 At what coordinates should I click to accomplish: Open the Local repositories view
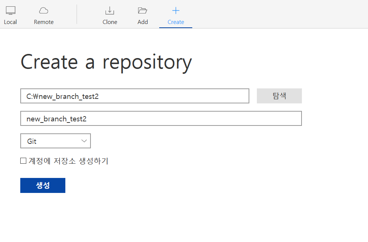tap(11, 15)
